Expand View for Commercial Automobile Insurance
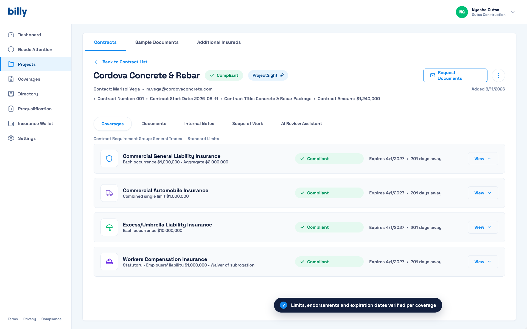The height and width of the screenshot is (329, 527). click(483, 193)
